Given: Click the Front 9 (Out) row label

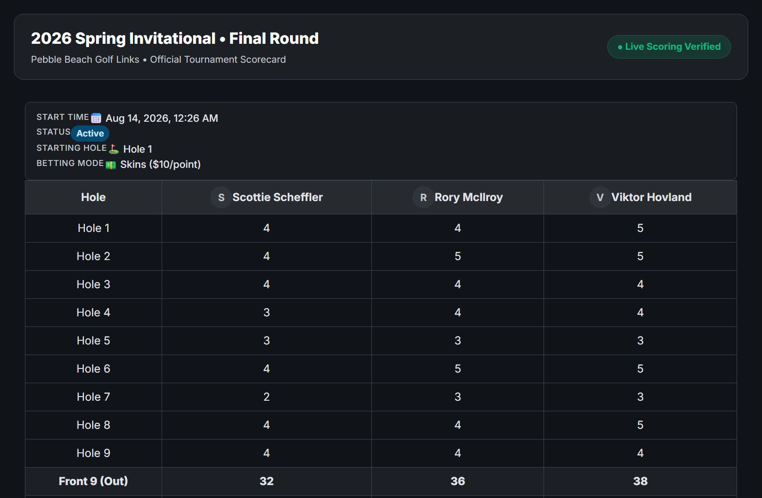Looking at the screenshot, I should (x=93, y=481).
